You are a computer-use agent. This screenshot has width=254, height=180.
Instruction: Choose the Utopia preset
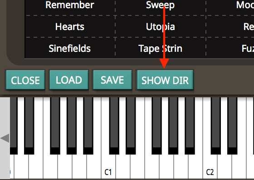point(160,27)
